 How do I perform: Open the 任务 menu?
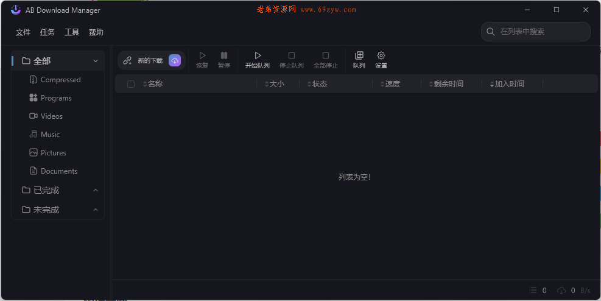click(47, 32)
